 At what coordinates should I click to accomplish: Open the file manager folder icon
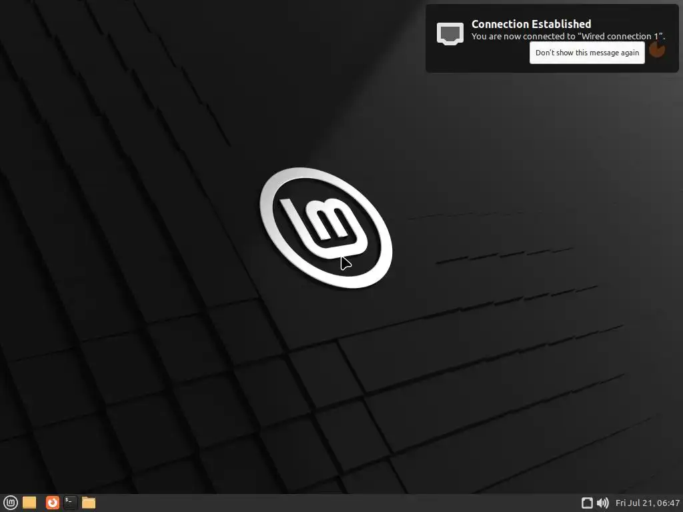tap(89, 503)
